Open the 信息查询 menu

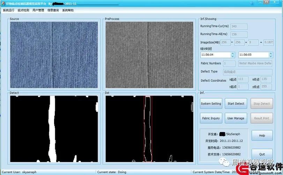click(53, 10)
